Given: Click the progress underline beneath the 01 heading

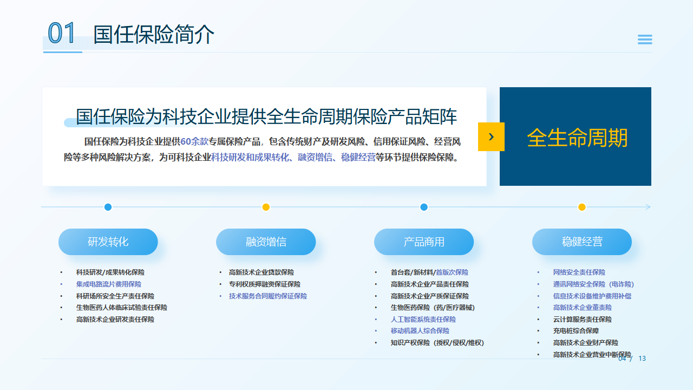Looking at the screenshot, I should [62, 52].
